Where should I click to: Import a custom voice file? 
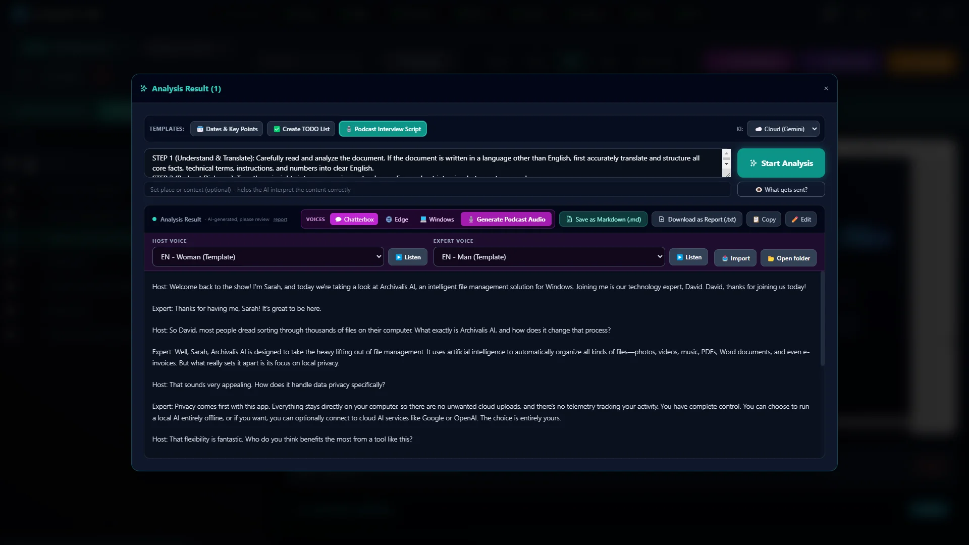(735, 258)
